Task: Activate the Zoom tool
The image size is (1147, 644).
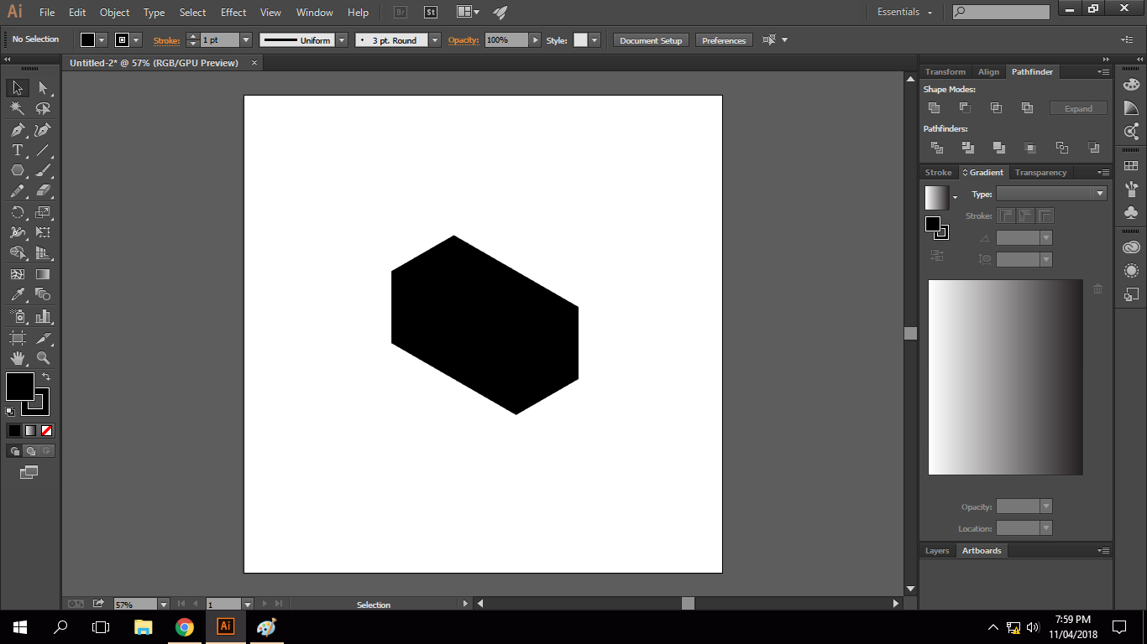Action: (43, 358)
